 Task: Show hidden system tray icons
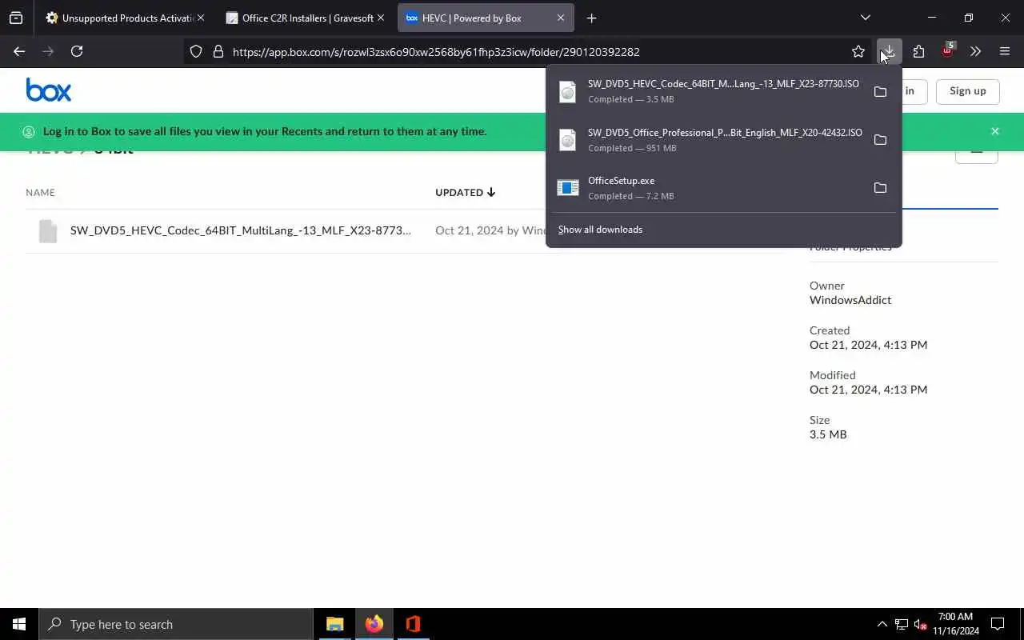[x=882, y=624]
